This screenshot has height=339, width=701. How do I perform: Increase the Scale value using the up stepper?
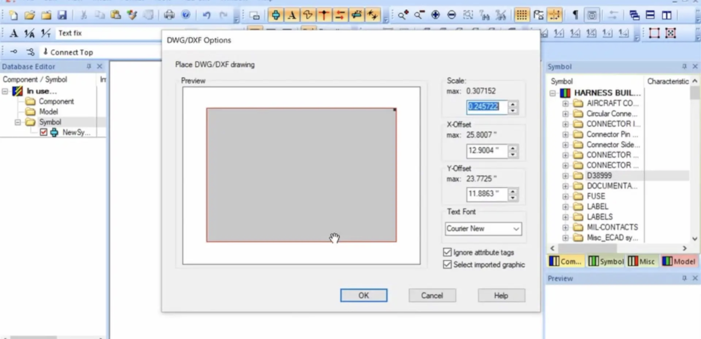(513, 104)
